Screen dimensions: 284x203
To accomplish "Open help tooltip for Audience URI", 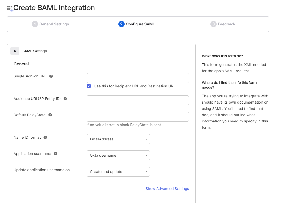I will pos(65,99).
